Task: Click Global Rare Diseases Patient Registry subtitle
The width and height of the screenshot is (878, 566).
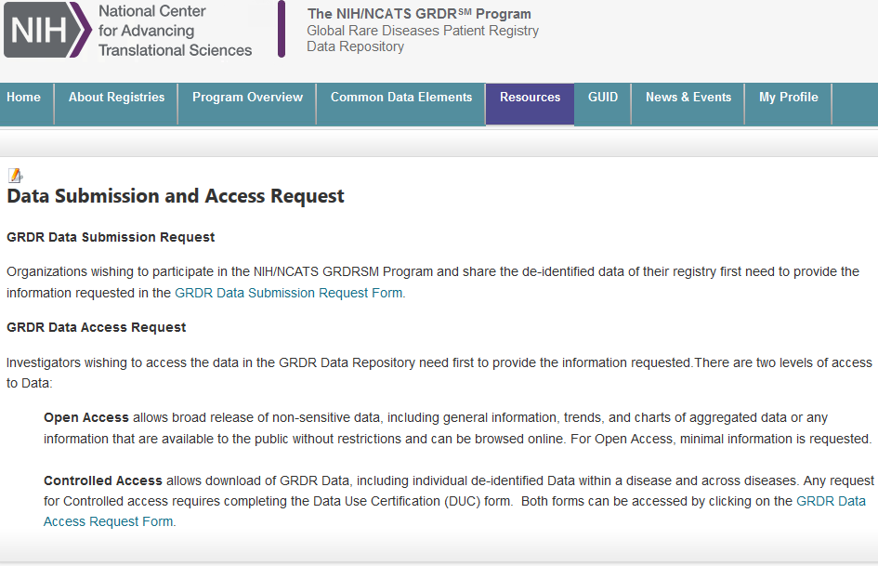Action: click(x=423, y=31)
